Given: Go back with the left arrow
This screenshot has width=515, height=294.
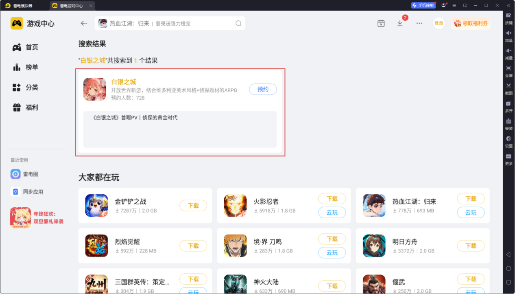Looking at the screenshot, I should [x=84, y=23].
